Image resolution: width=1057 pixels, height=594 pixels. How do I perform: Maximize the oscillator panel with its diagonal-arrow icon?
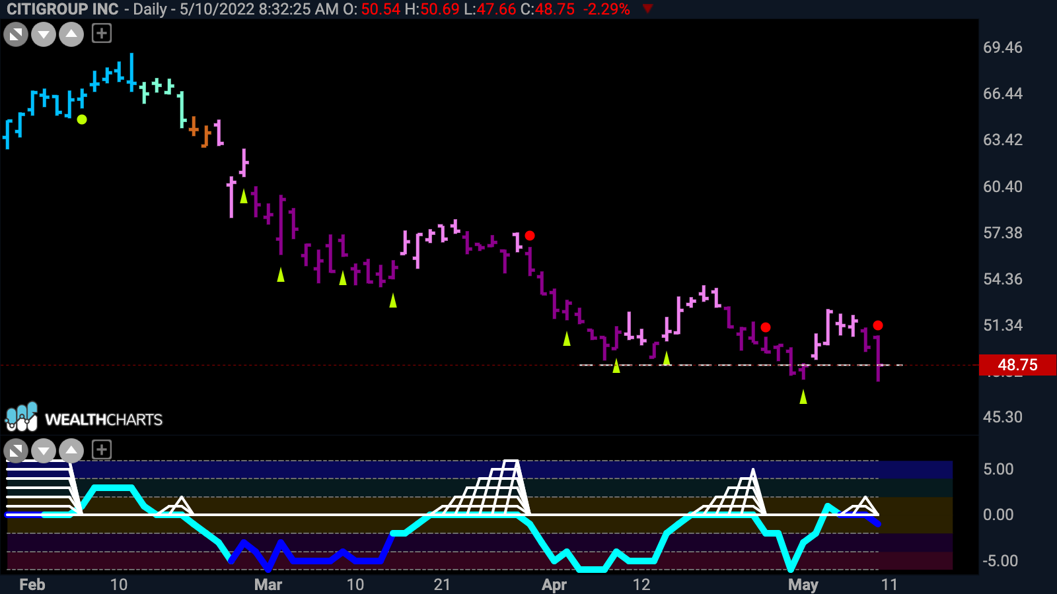(x=16, y=451)
